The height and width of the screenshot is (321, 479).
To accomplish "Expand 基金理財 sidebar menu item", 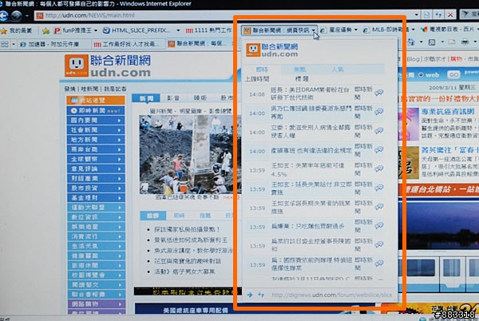I will tap(96, 197).
